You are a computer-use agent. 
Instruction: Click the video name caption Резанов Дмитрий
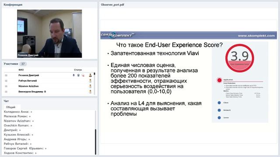point(28,55)
